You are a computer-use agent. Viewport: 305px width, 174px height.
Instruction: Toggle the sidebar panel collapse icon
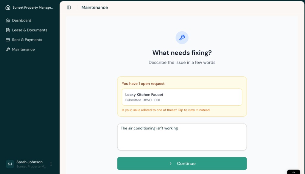point(69,7)
